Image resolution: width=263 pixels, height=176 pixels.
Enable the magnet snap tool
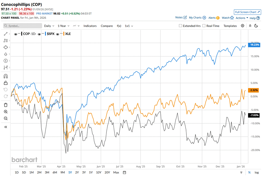[x=6, y=76]
